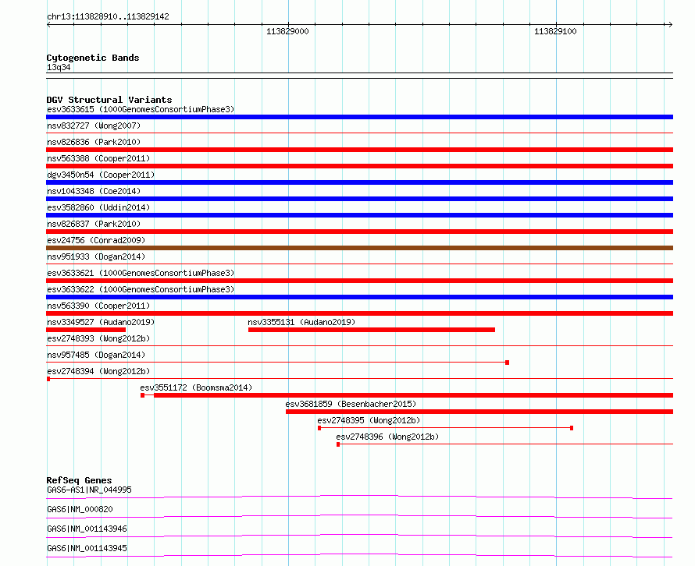Click the ruler's right arrow end
The width and height of the screenshot is (695, 566).
coord(670,24)
